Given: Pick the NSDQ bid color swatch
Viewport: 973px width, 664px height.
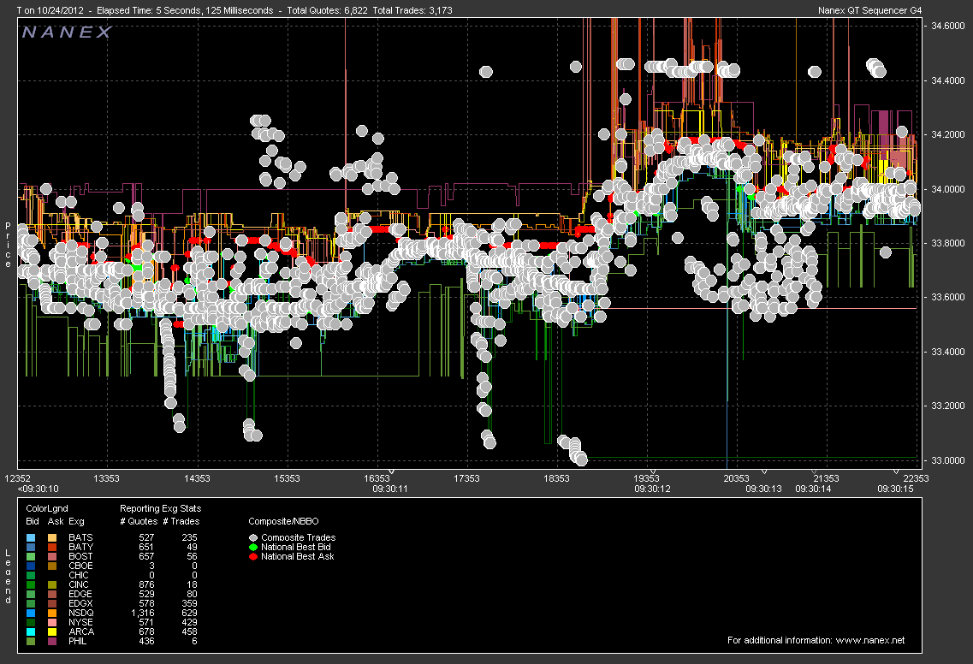Looking at the screenshot, I should (x=31, y=614).
